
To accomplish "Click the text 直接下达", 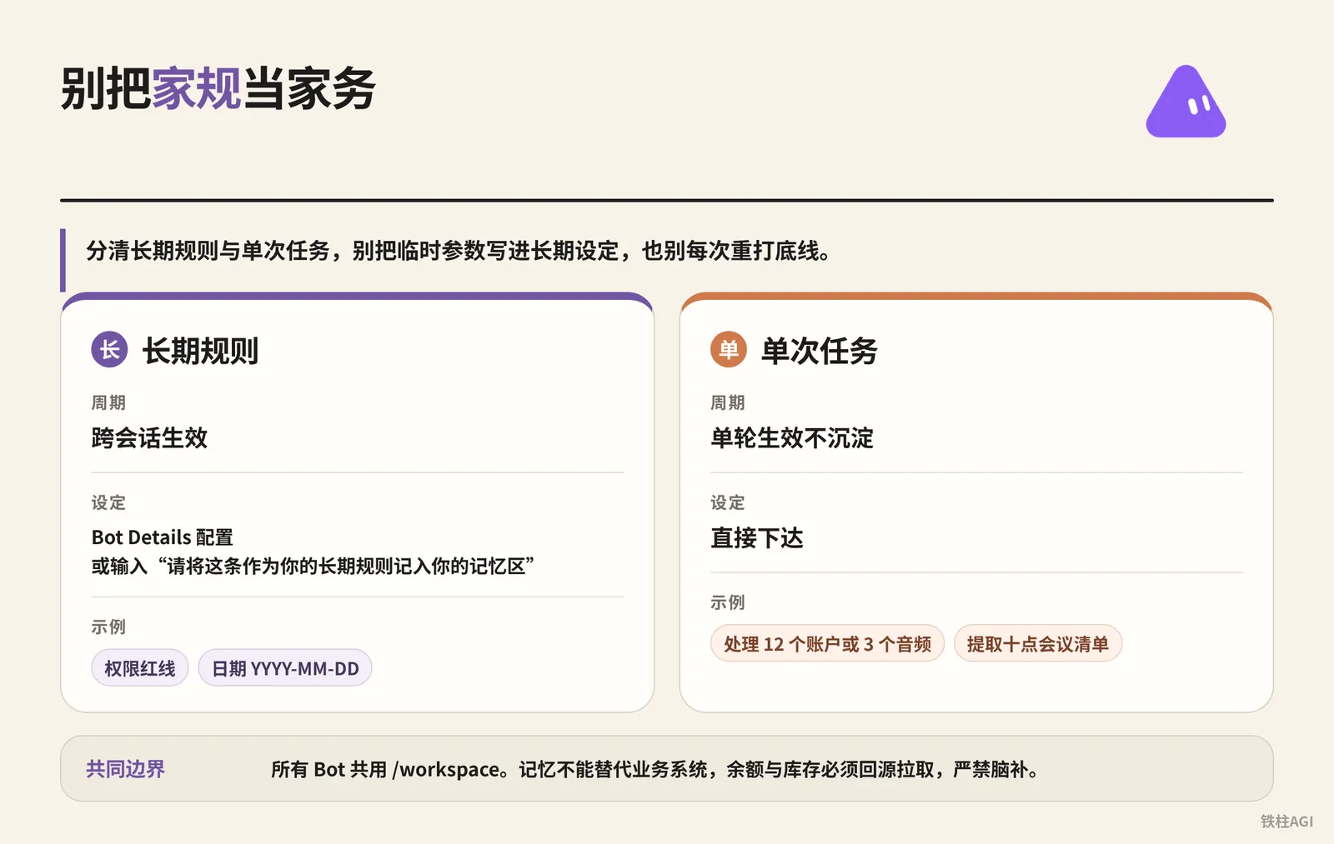I will 757,538.
